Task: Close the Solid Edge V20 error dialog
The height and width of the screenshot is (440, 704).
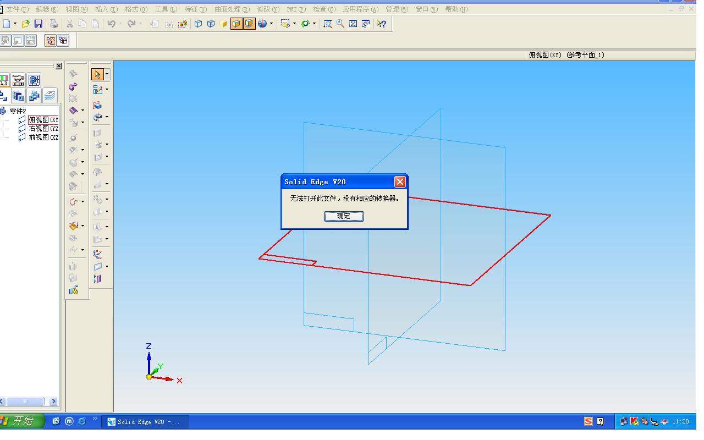Action: [400, 182]
